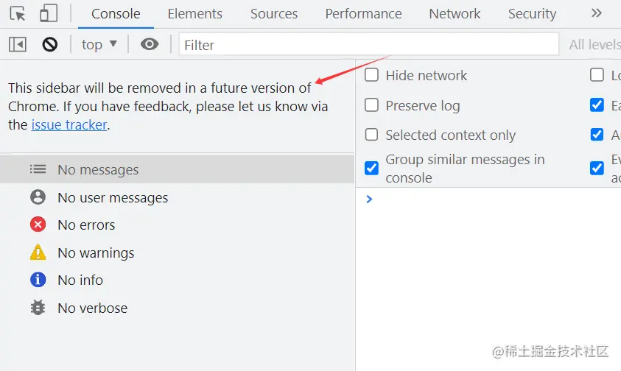Enable the Preserve log checkbox
Screen dimensions: 621x371
click(x=371, y=105)
